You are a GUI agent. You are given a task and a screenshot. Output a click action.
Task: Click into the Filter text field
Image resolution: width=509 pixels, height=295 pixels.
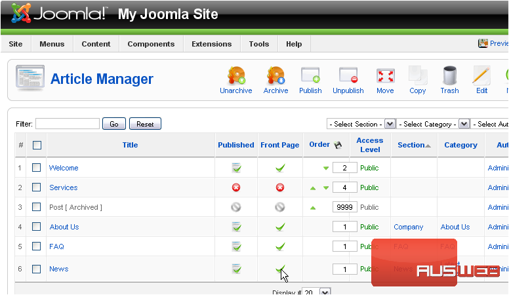(68, 124)
